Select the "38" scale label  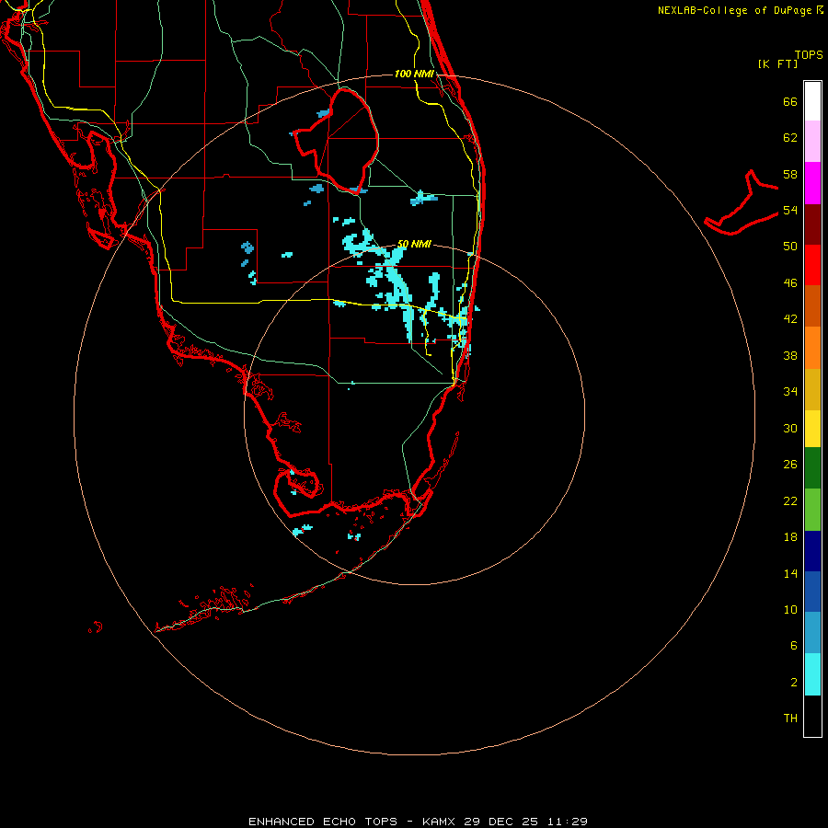(x=790, y=355)
